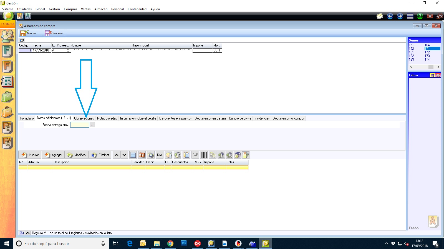444x249 pixels.
Task: Select series 152 in Series list
Action: pos(411,49)
